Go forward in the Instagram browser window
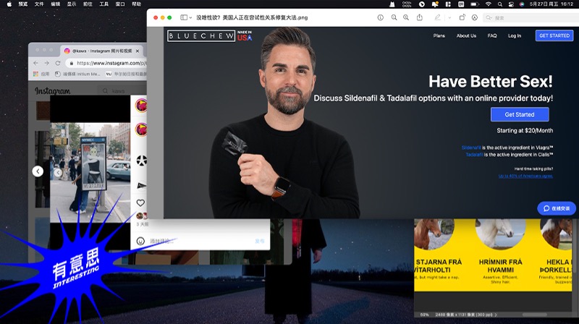This screenshot has height=324, width=579. [x=46, y=63]
